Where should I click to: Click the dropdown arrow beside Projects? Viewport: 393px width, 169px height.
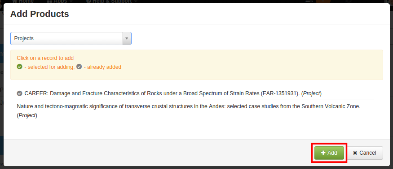tap(127, 38)
